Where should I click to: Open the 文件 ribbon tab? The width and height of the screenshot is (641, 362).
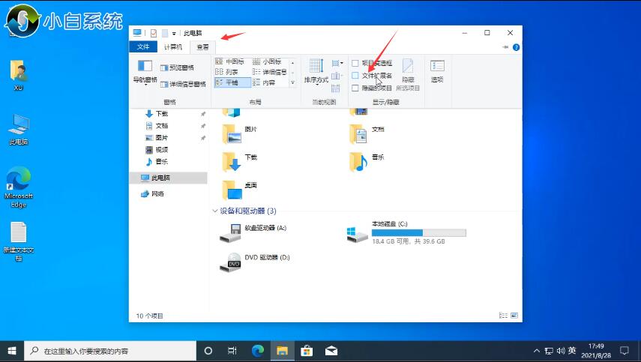pyautogui.click(x=143, y=47)
